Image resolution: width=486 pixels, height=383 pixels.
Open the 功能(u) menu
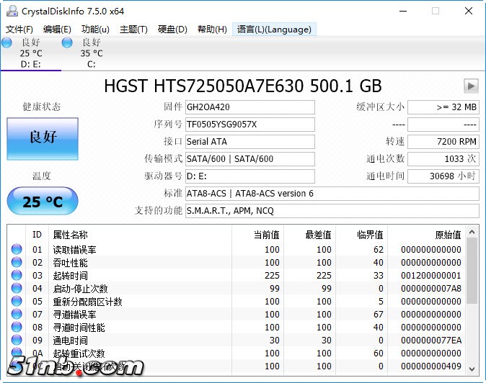click(95, 30)
